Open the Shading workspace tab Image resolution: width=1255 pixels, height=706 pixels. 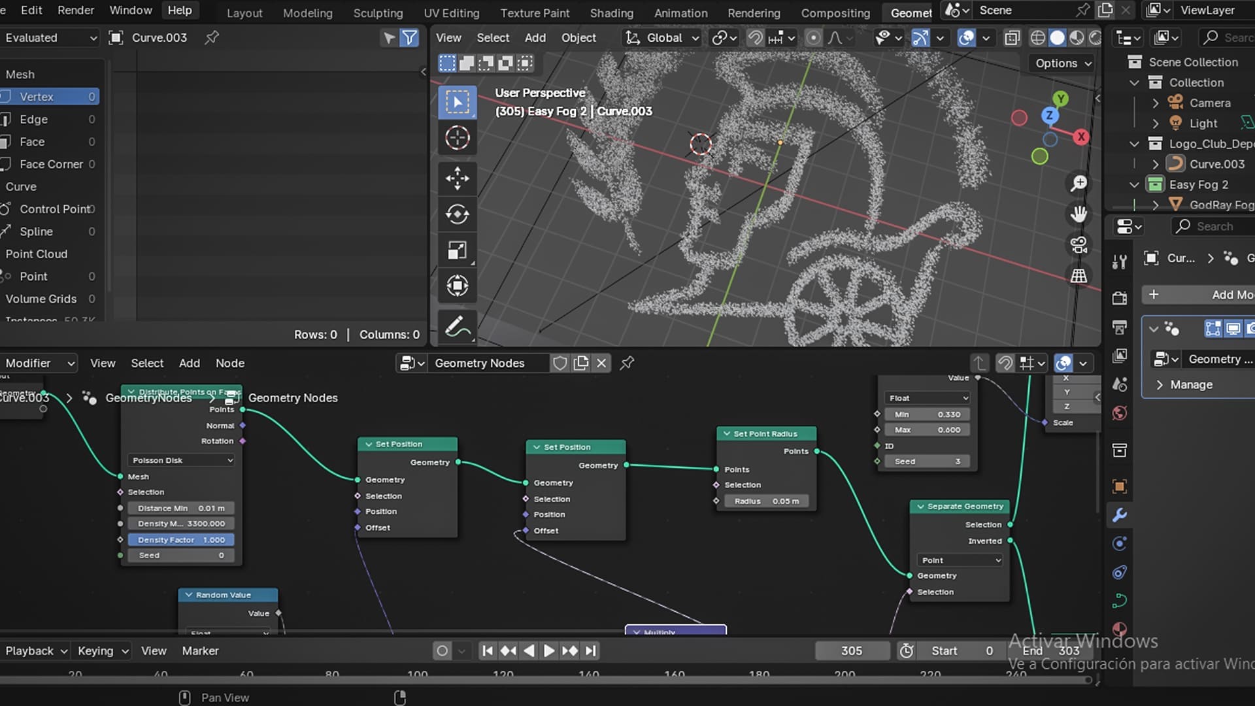[611, 12]
